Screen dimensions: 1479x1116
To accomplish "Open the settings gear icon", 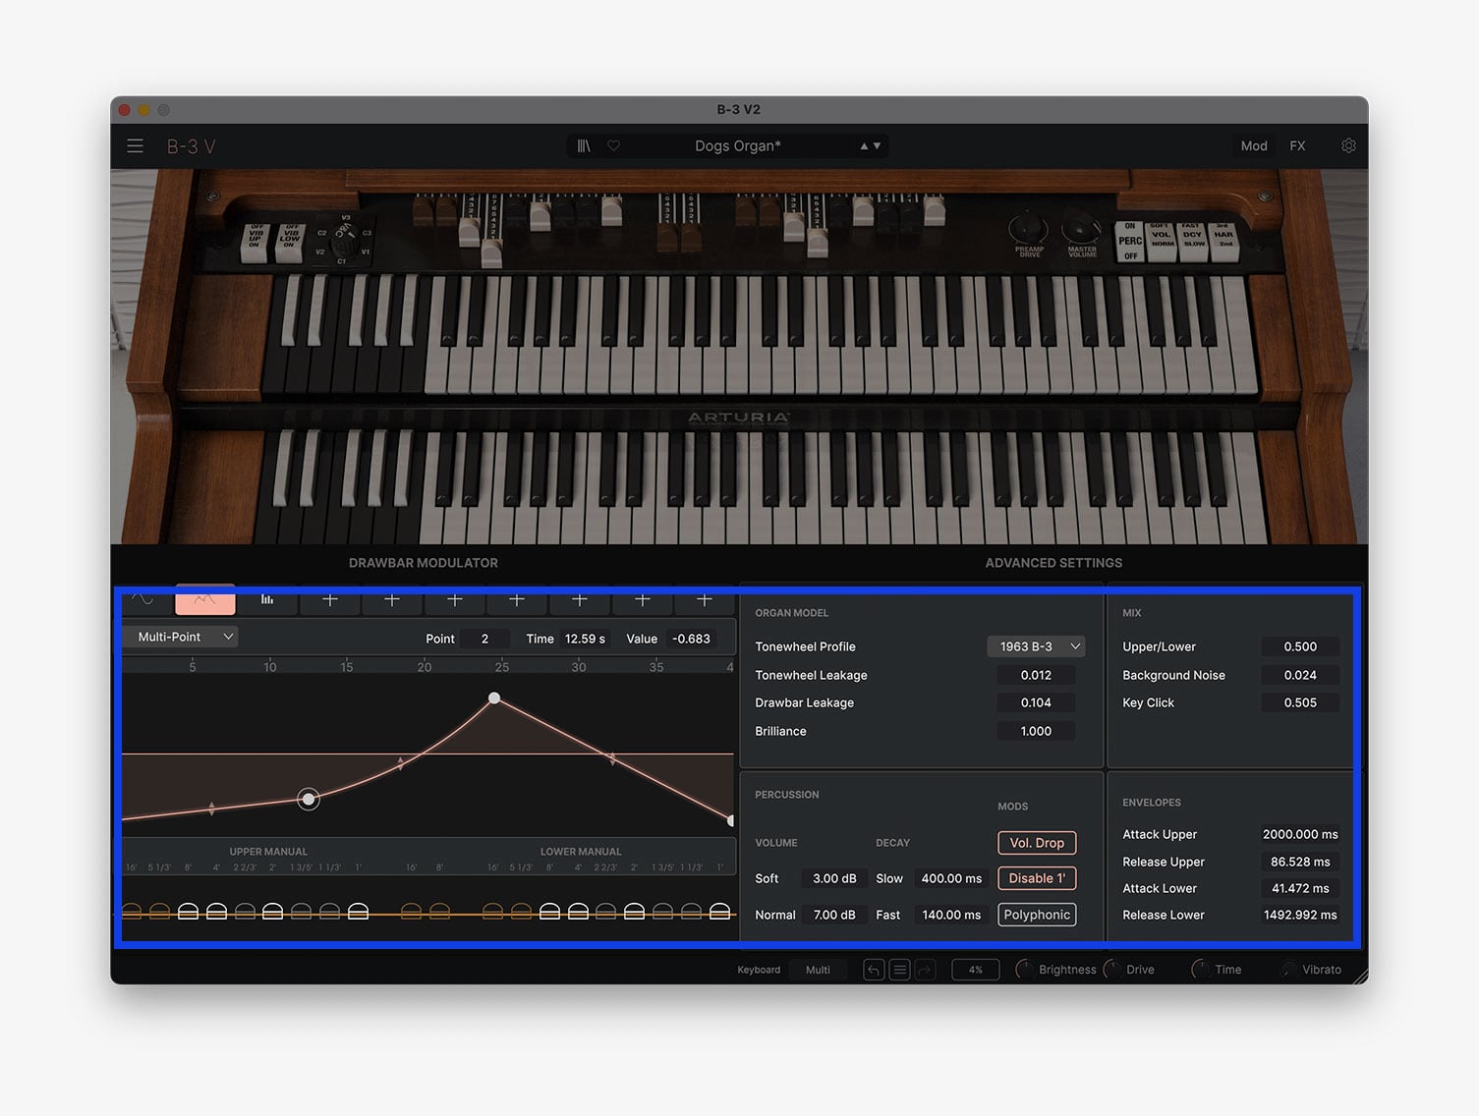I will 1348,146.
